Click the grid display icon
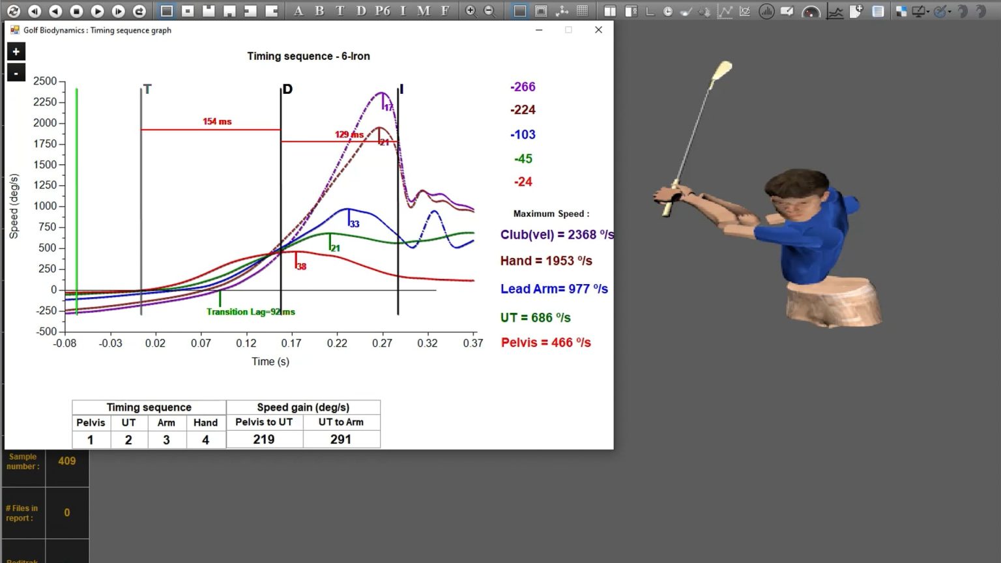The image size is (1001, 563). 581,11
